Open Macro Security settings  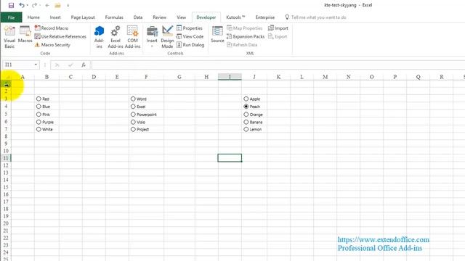coord(52,45)
